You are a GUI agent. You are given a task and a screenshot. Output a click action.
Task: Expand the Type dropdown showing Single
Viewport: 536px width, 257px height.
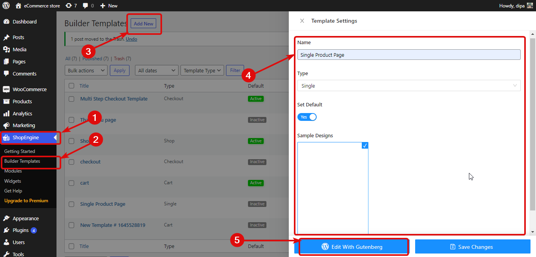[x=409, y=86]
